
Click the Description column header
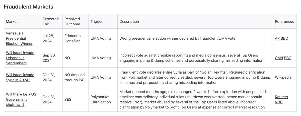129,21
